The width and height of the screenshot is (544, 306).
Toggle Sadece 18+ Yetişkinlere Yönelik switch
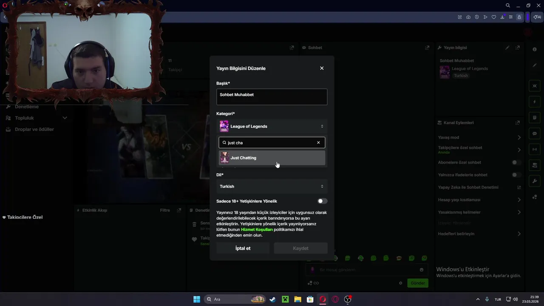click(323, 201)
